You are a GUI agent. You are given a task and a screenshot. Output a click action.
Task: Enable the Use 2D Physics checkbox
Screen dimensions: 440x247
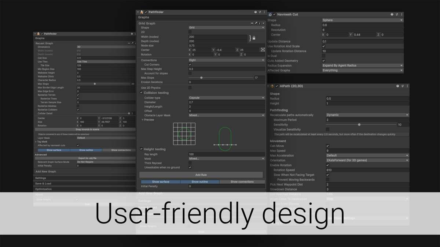coord(190,88)
